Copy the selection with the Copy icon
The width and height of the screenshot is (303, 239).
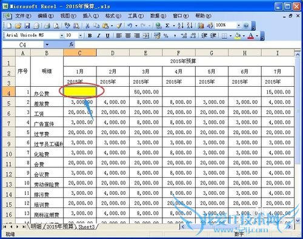[x=96, y=25]
